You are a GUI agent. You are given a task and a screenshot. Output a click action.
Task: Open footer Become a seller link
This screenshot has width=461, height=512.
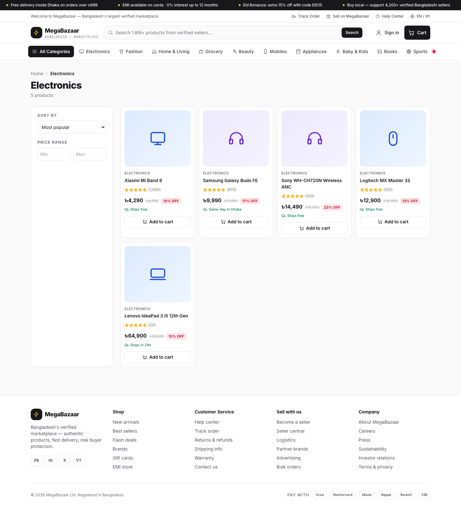(x=293, y=422)
